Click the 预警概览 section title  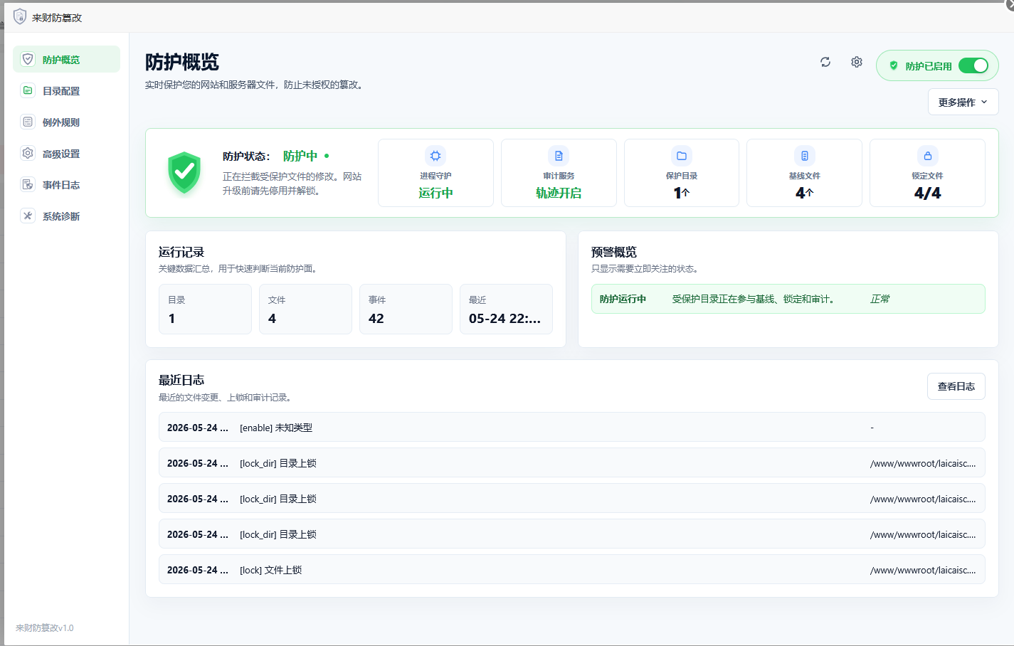614,252
